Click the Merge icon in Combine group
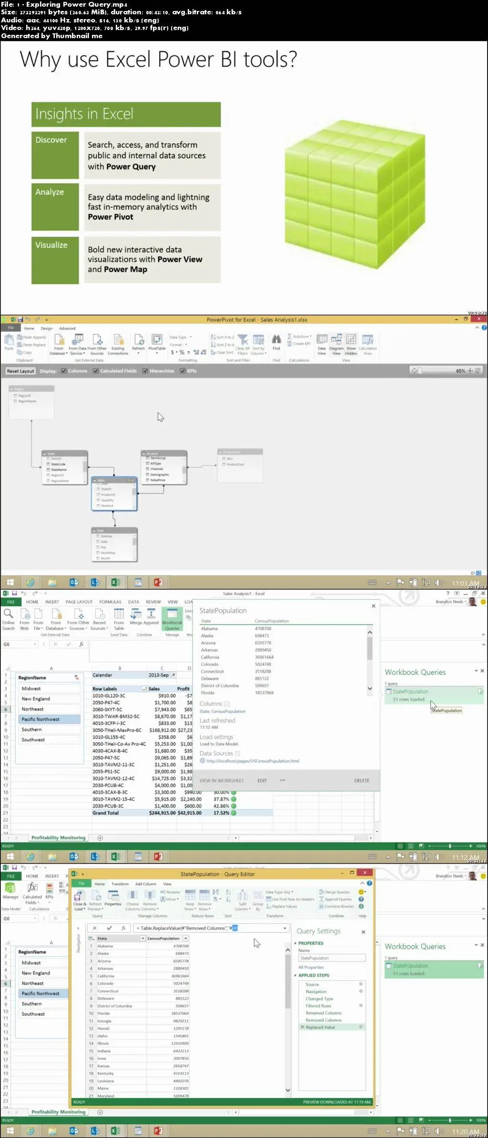Image resolution: width=488 pixels, height=1138 pixels. [136, 616]
